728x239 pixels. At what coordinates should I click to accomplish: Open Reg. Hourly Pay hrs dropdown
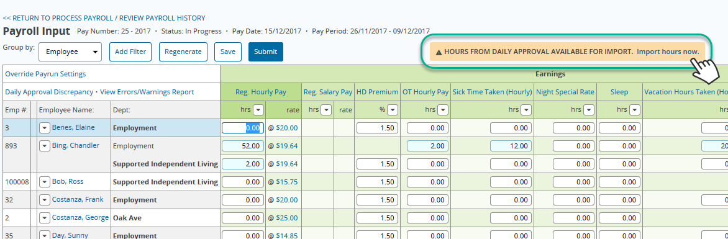click(x=258, y=110)
